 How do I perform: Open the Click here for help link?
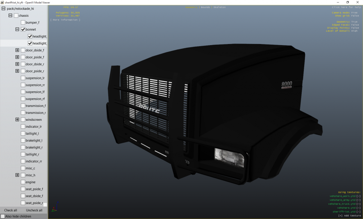[x=346, y=7]
